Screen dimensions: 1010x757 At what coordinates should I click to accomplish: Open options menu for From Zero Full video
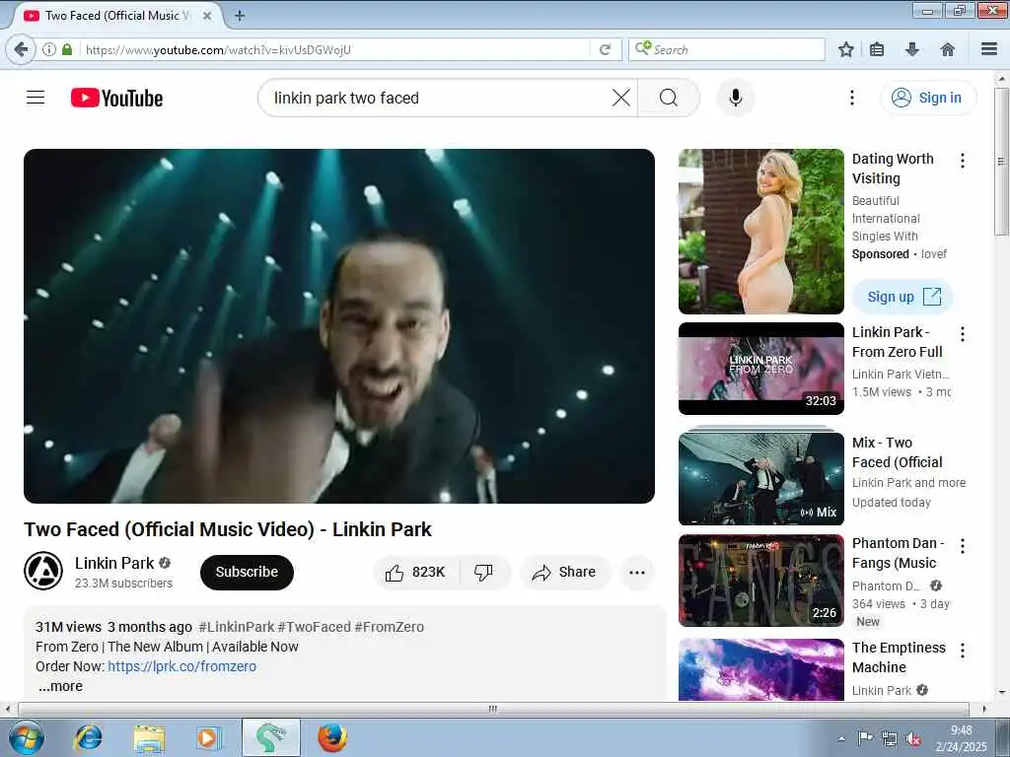[x=963, y=333]
